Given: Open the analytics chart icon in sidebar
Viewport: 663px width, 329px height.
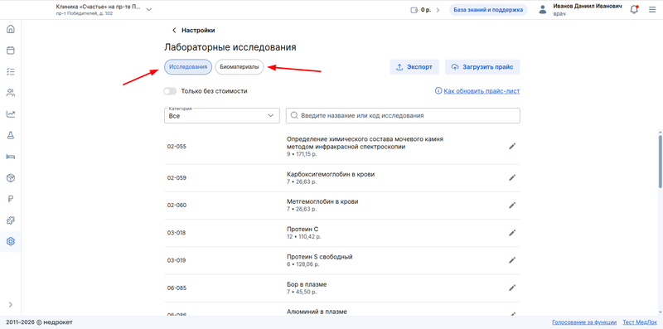Looking at the screenshot, I should pos(11,114).
